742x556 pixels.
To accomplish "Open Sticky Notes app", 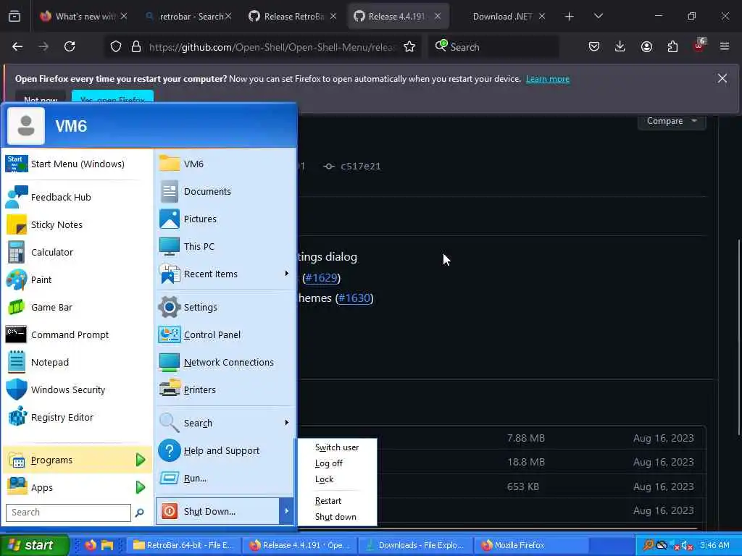I will pyautogui.click(x=77, y=224).
